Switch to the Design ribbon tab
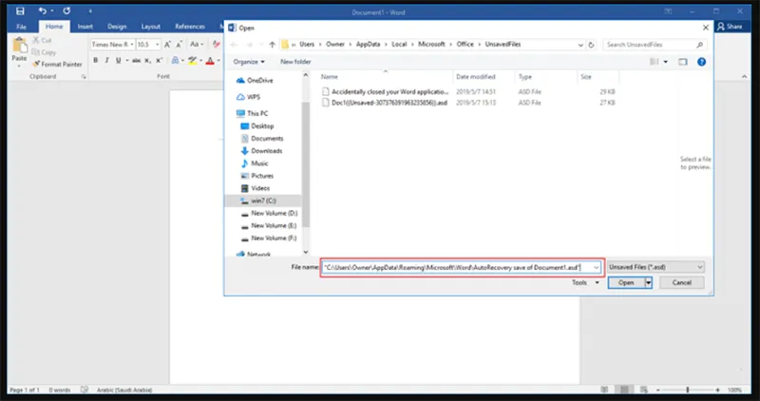This screenshot has width=760, height=401. pyautogui.click(x=117, y=27)
